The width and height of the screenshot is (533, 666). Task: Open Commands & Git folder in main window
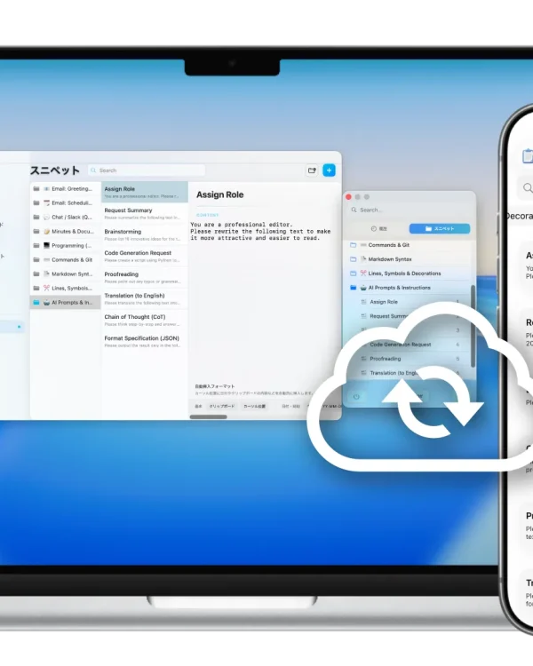[x=65, y=259]
